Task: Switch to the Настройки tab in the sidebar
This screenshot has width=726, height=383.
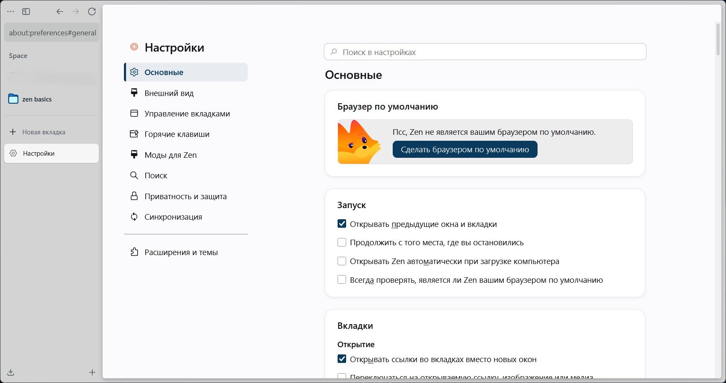Action: [52, 154]
